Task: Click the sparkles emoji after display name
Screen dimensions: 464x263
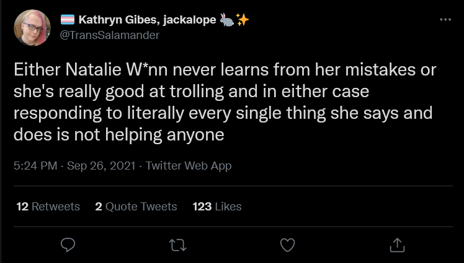Action: point(243,20)
